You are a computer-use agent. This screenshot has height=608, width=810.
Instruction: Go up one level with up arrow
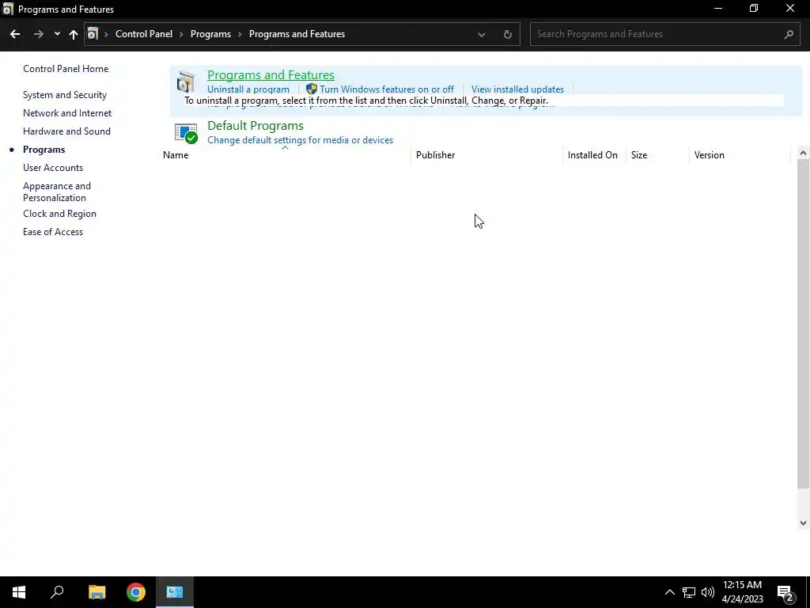(x=74, y=34)
